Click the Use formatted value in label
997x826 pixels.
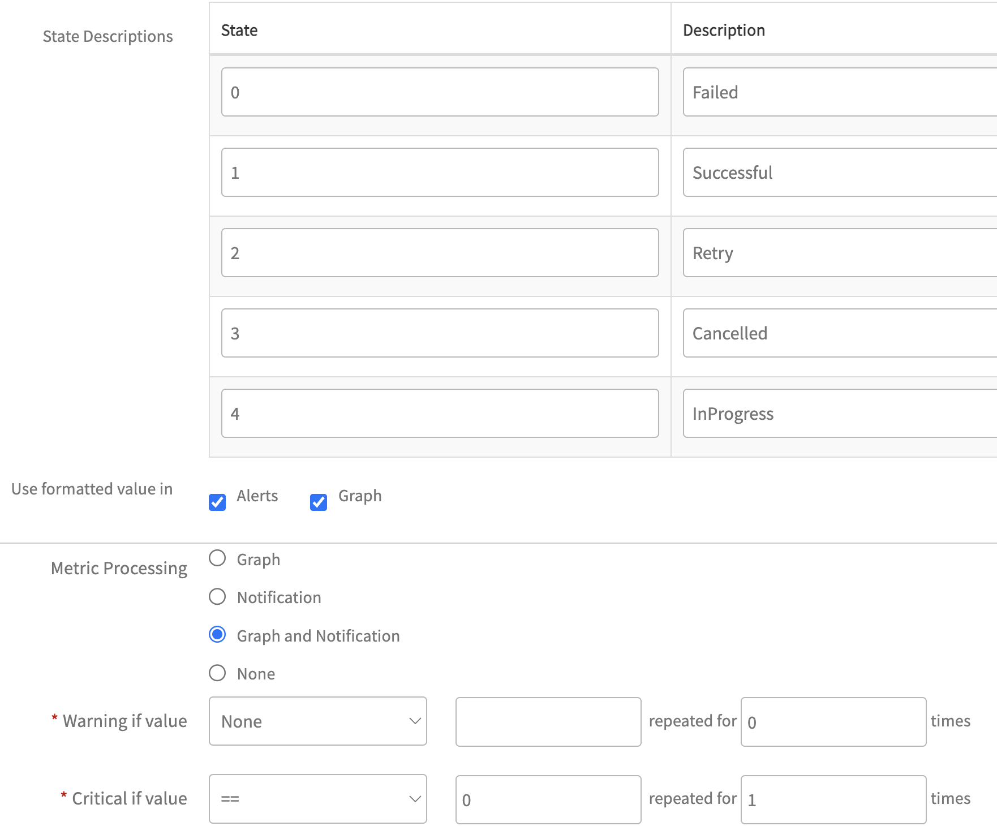tap(92, 489)
